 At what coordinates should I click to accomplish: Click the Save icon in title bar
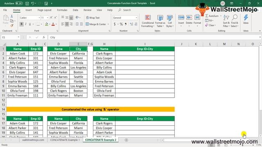(27, 3)
